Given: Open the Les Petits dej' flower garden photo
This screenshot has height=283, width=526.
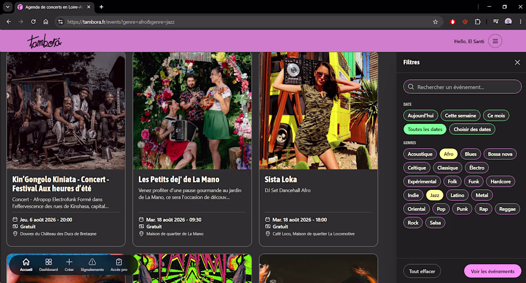Looking at the screenshot, I should click(x=192, y=110).
